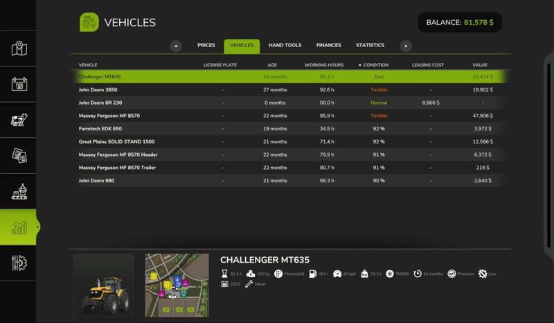Viewport: 554px width, 323px height.
Task: Open the contracts documents icon page
Action: (19, 156)
